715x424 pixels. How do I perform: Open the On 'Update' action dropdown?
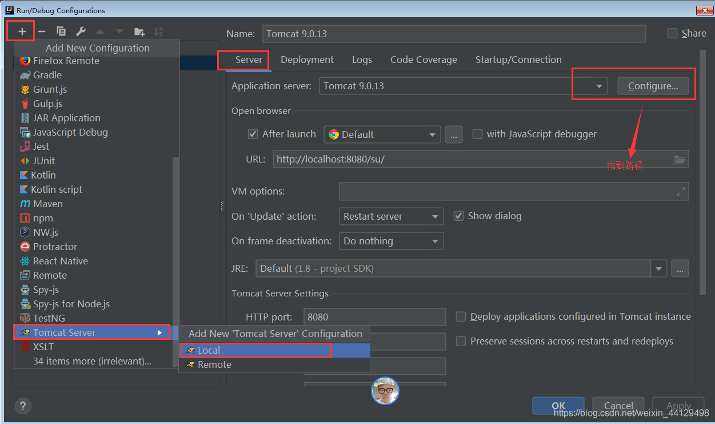[x=392, y=216]
